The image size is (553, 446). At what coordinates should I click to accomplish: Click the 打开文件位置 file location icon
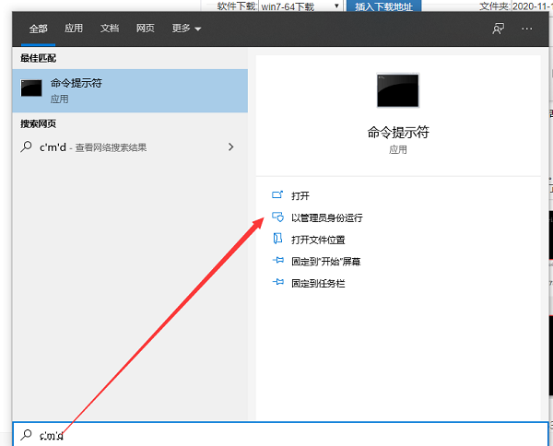[277, 240]
